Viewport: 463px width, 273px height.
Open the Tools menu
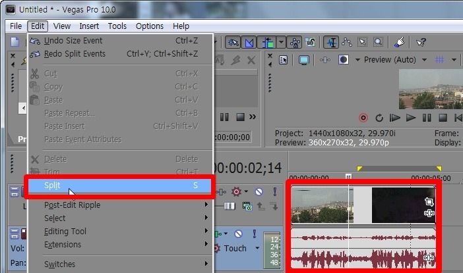[x=117, y=26]
